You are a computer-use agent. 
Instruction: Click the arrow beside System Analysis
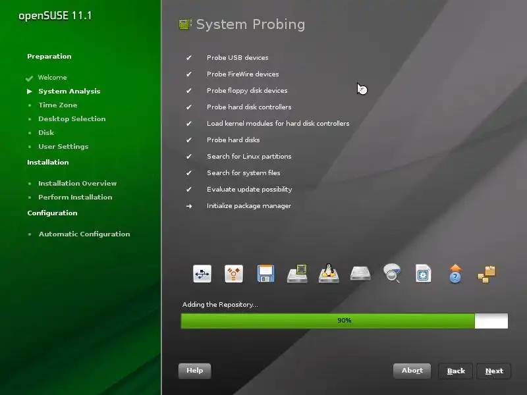pos(30,92)
